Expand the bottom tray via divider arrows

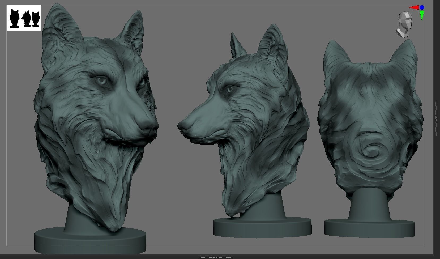click(x=215, y=257)
